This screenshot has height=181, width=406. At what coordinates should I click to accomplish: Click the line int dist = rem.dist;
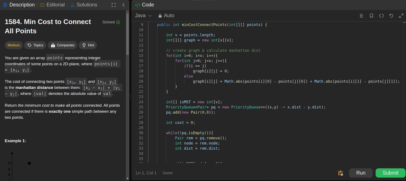click(197, 148)
